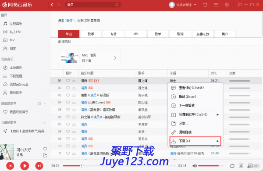This screenshot has height=171, width=263.
Task: Like song in row 07
Action: pos(68,124)
